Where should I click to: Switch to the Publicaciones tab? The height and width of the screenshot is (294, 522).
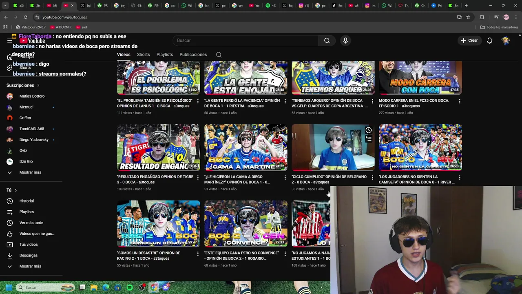[x=193, y=55]
